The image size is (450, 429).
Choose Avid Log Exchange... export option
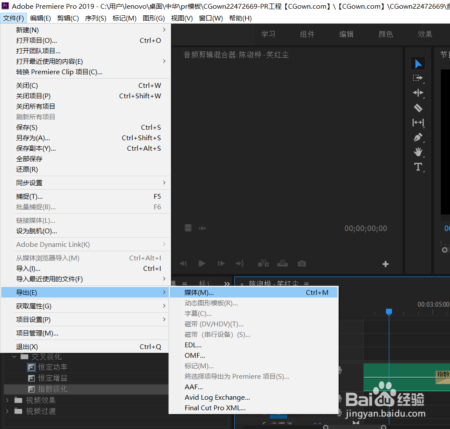[254, 398]
